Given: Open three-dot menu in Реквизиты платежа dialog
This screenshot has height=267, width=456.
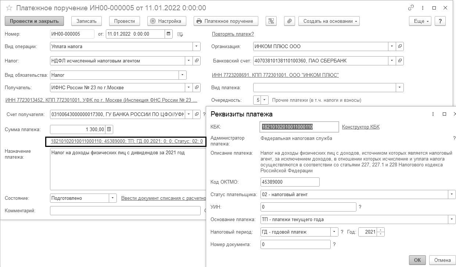Looking at the screenshot, I should coord(434,114).
